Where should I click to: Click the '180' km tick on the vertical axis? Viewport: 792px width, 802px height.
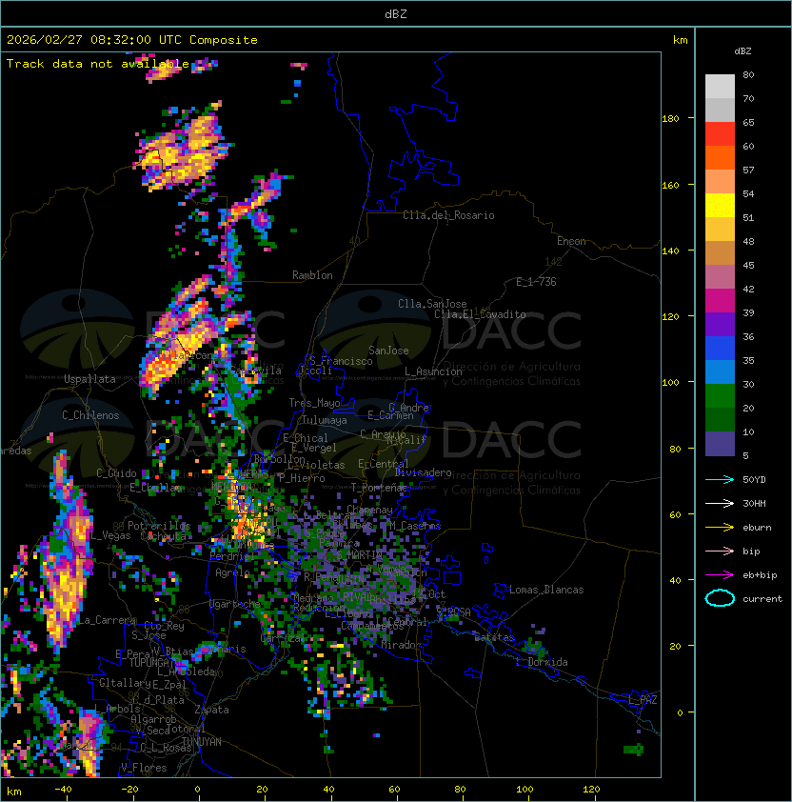coord(670,119)
